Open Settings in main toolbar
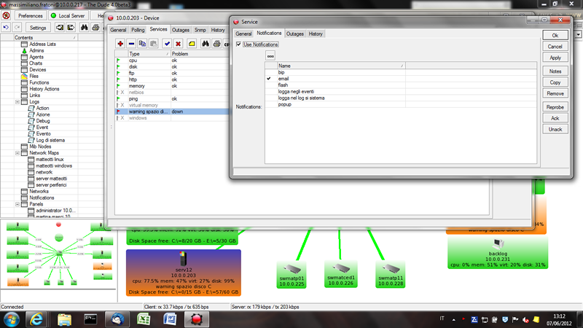 click(x=38, y=28)
